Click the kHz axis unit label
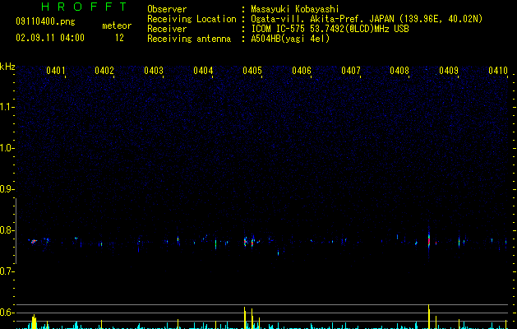517x329 pixels. [x=7, y=67]
